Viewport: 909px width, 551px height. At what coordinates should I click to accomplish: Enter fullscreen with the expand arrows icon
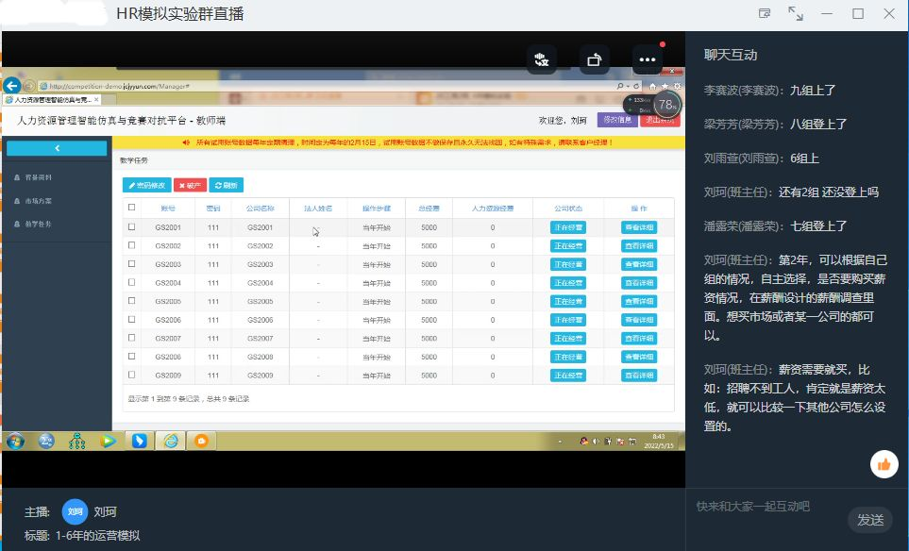(x=796, y=14)
